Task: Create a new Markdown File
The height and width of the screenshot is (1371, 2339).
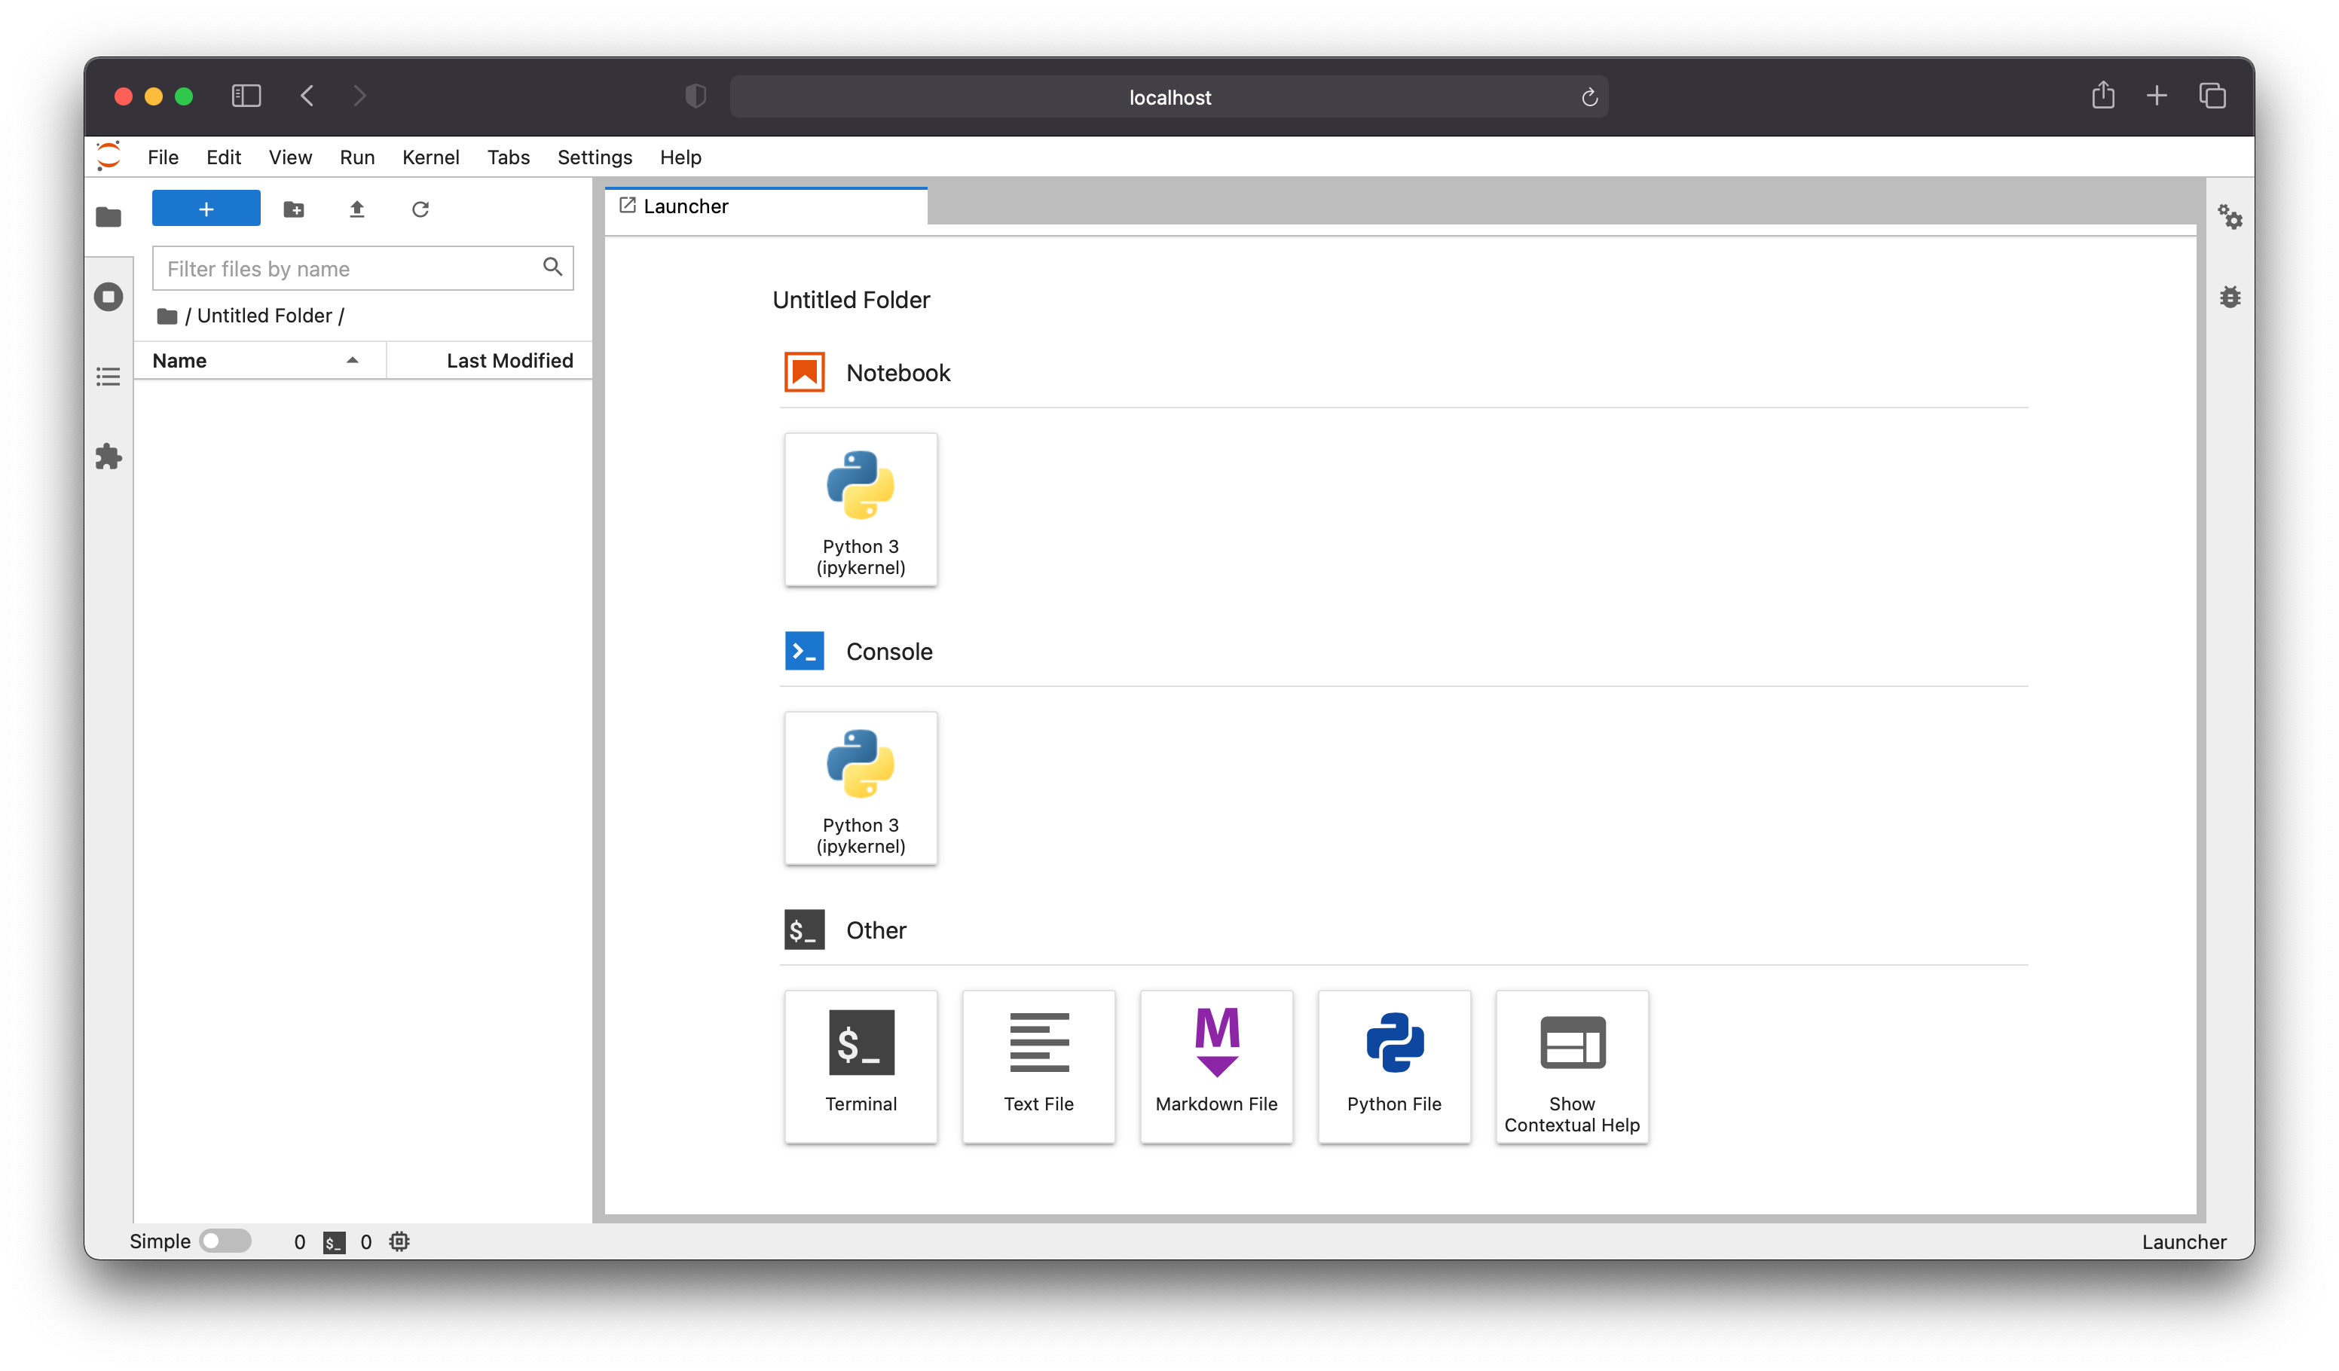Action: click(1216, 1065)
